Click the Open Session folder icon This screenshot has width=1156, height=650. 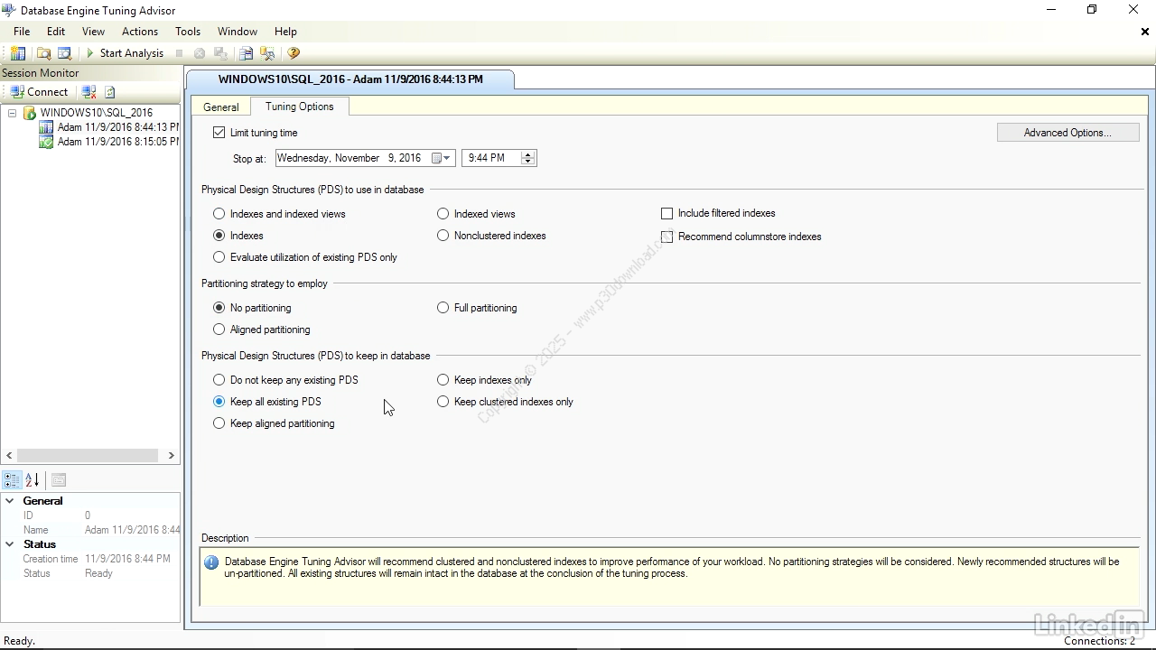point(42,53)
